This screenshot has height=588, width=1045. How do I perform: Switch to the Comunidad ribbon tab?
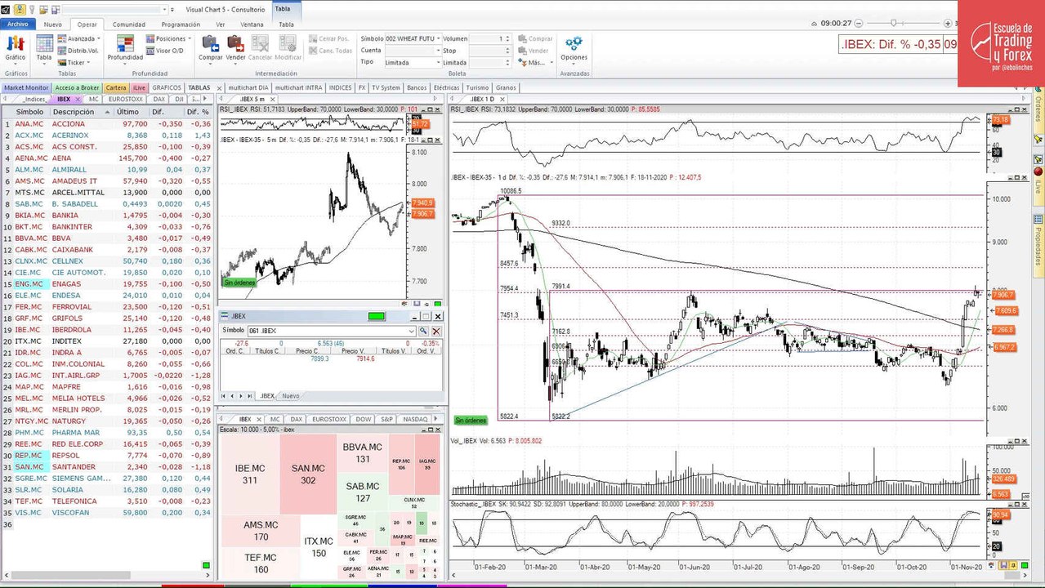point(129,24)
